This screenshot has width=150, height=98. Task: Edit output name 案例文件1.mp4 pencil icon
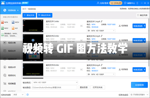[101, 21]
